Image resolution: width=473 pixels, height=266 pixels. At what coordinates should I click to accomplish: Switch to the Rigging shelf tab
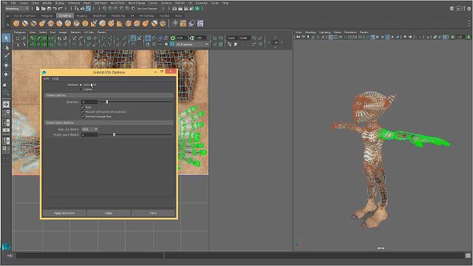pyautogui.click(x=82, y=16)
